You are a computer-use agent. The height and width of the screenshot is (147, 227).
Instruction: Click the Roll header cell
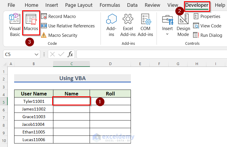click(110, 94)
